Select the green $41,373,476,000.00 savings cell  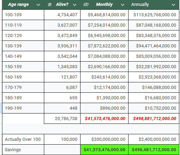click(x=104, y=150)
